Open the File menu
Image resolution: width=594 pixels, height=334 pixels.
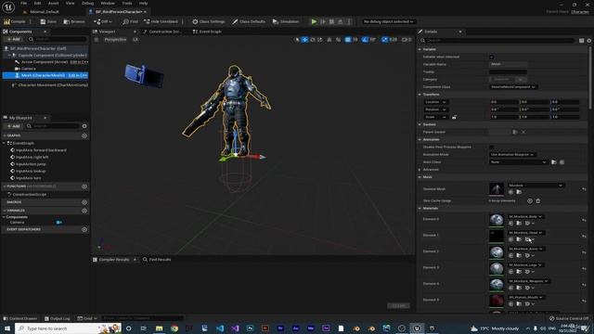coord(23,3)
